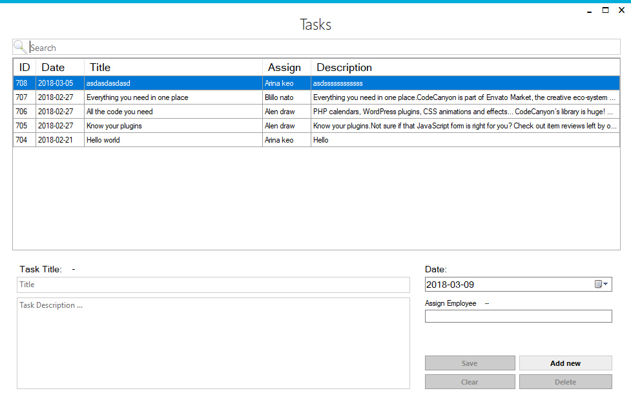The width and height of the screenshot is (631, 402).
Task: Sort by the Date column header
Action: coord(60,68)
